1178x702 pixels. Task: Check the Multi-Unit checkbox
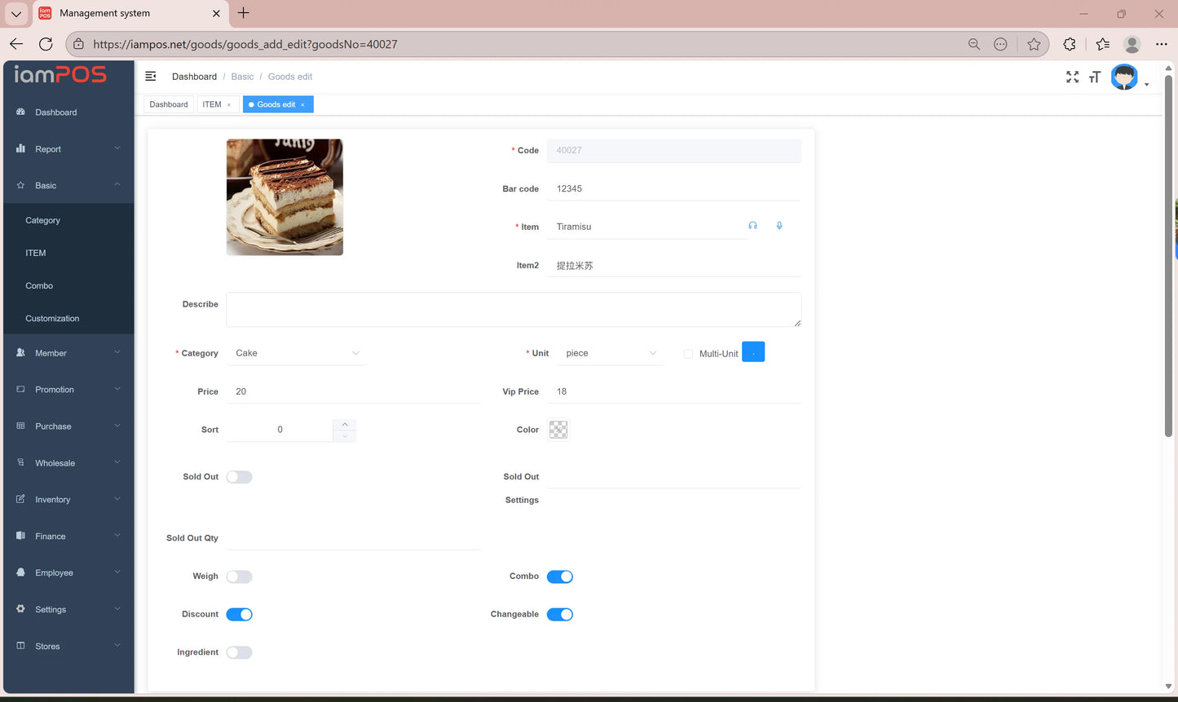(x=688, y=354)
